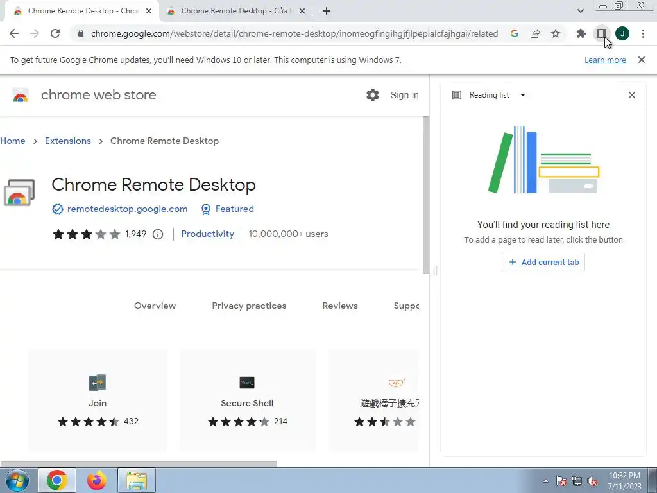Viewport: 657px width, 493px height.
Task: View site information via the padlock icon
Action: [81, 33]
